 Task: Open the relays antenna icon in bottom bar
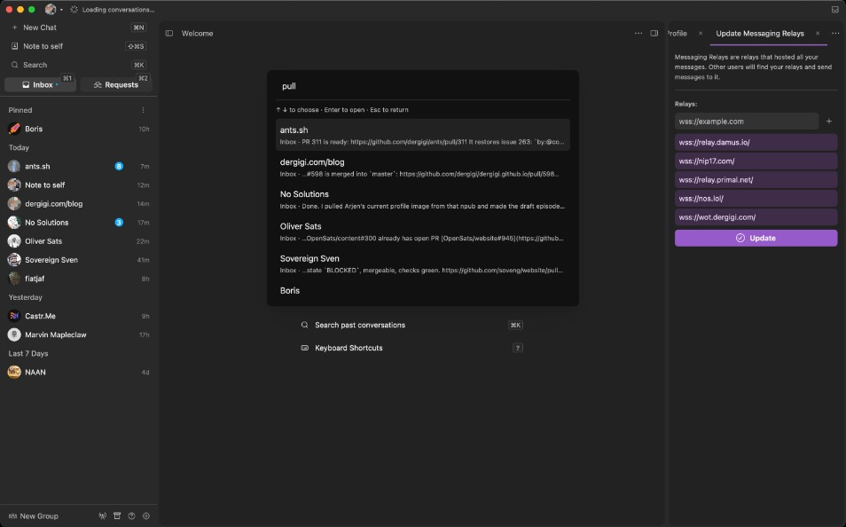click(103, 516)
